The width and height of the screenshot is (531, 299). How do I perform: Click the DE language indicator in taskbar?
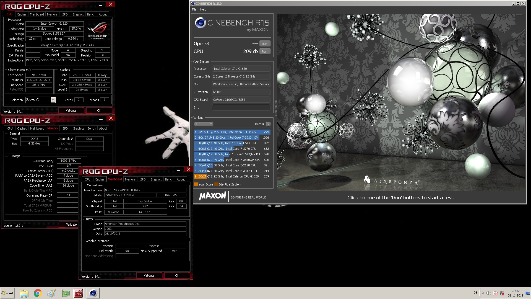[475, 293]
